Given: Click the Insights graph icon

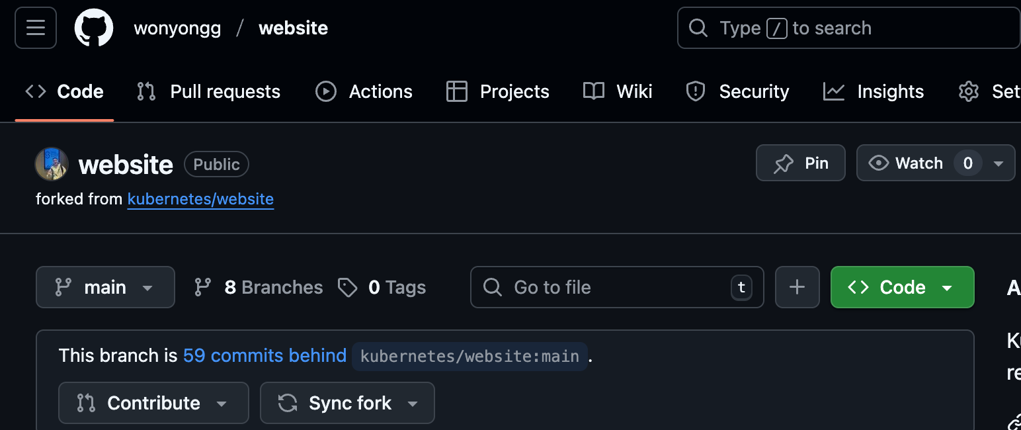Looking at the screenshot, I should click(x=834, y=91).
